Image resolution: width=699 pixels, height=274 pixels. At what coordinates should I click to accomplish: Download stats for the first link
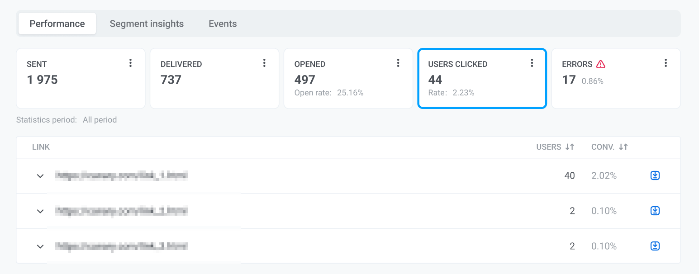(x=655, y=175)
